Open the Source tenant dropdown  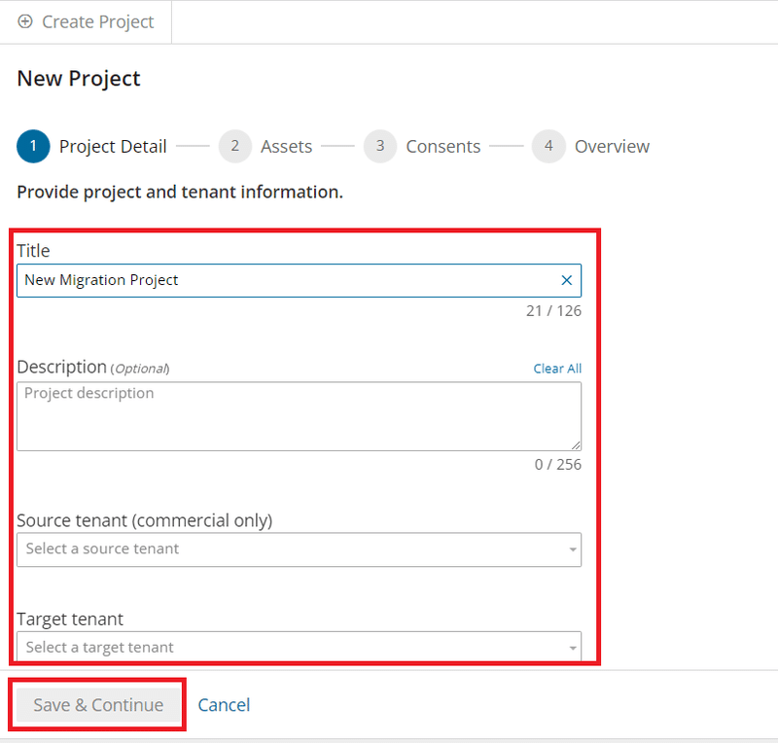[292, 549]
